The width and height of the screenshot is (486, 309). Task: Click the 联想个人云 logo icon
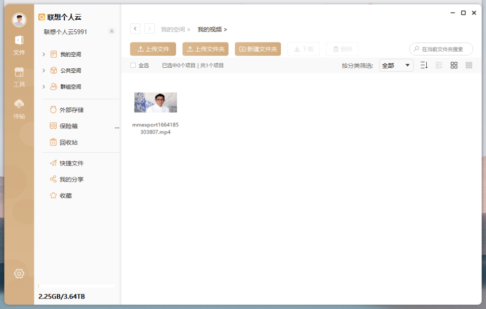click(x=42, y=17)
